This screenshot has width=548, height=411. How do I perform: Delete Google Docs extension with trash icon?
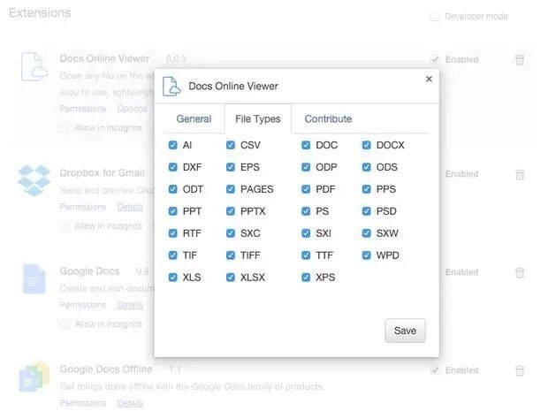point(520,272)
